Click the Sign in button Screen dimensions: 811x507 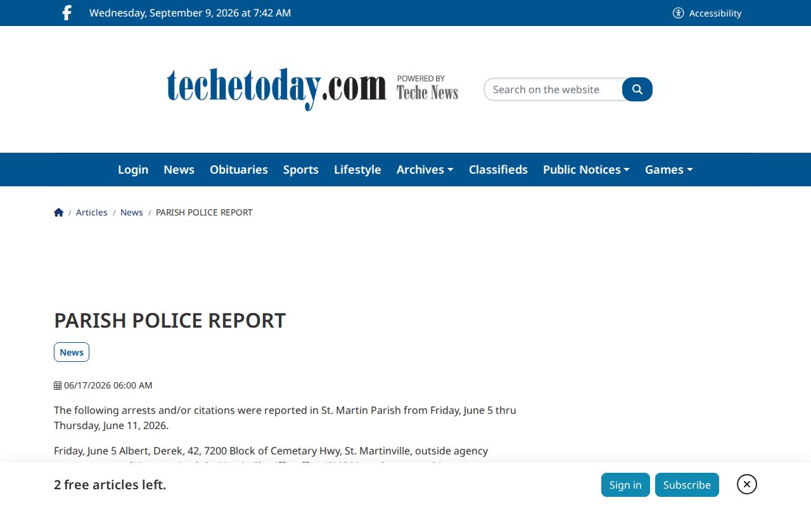tap(625, 485)
